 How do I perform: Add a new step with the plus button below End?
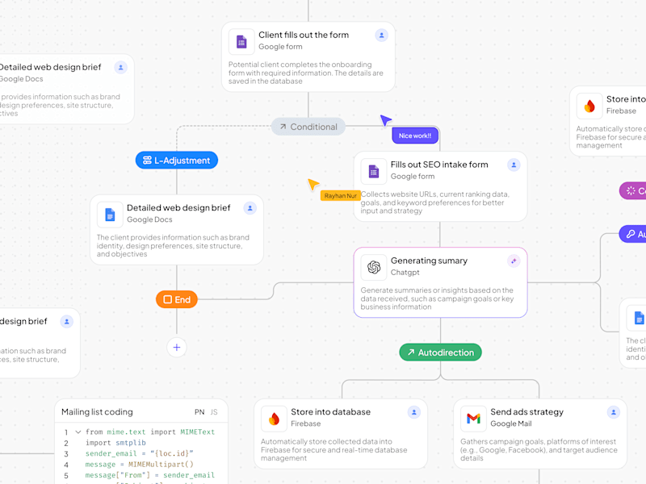(x=177, y=348)
